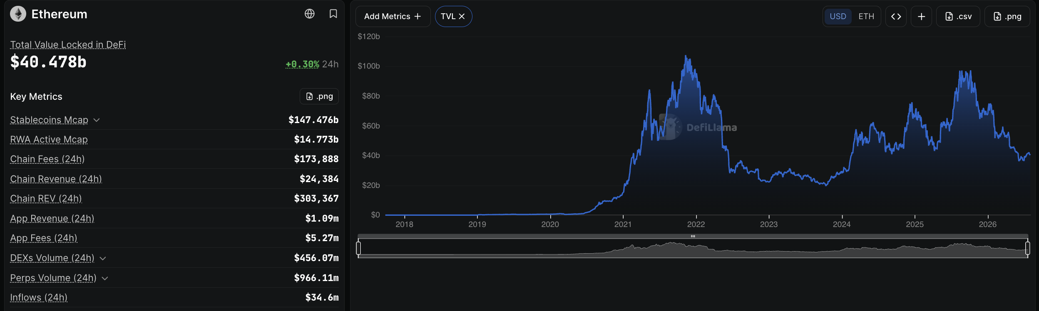Click the $60b y-axis label
This screenshot has height=311, width=1039.
coord(371,126)
